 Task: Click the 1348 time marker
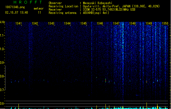coord(132,23)
